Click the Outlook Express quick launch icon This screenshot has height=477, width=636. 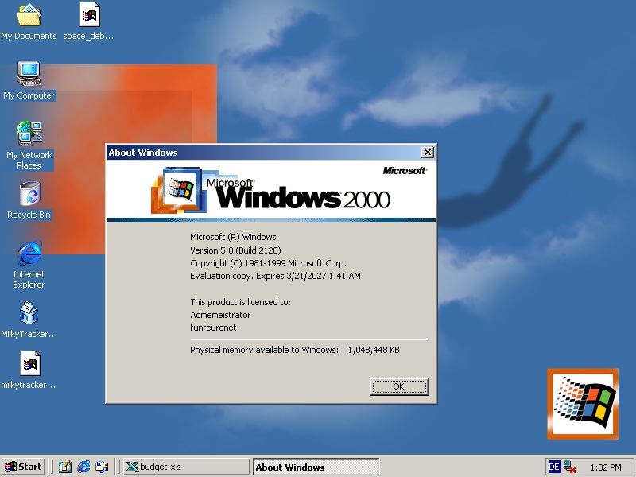point(102,467)
